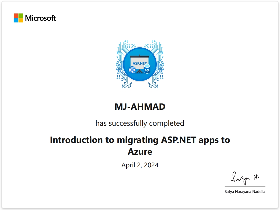The image size is (280, 210).
Task: Click the globe icon on the badge
Action: (132, 70)
